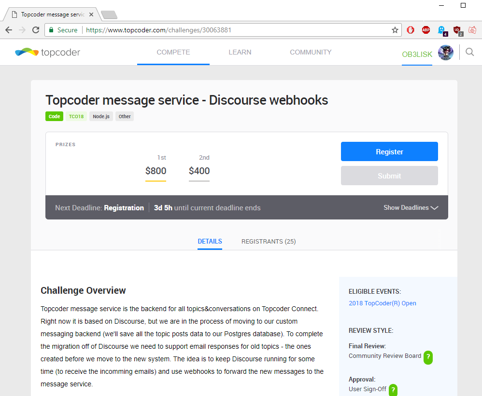This screenshot has height=396, width=482.
Task: Bookmark this page with the star icon
Action: (x=395, y=30)
